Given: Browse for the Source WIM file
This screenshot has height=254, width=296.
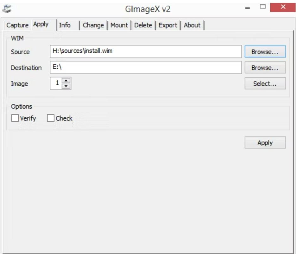Looking at the screenshot, I should pyautogui.click(x=265, y=52).
